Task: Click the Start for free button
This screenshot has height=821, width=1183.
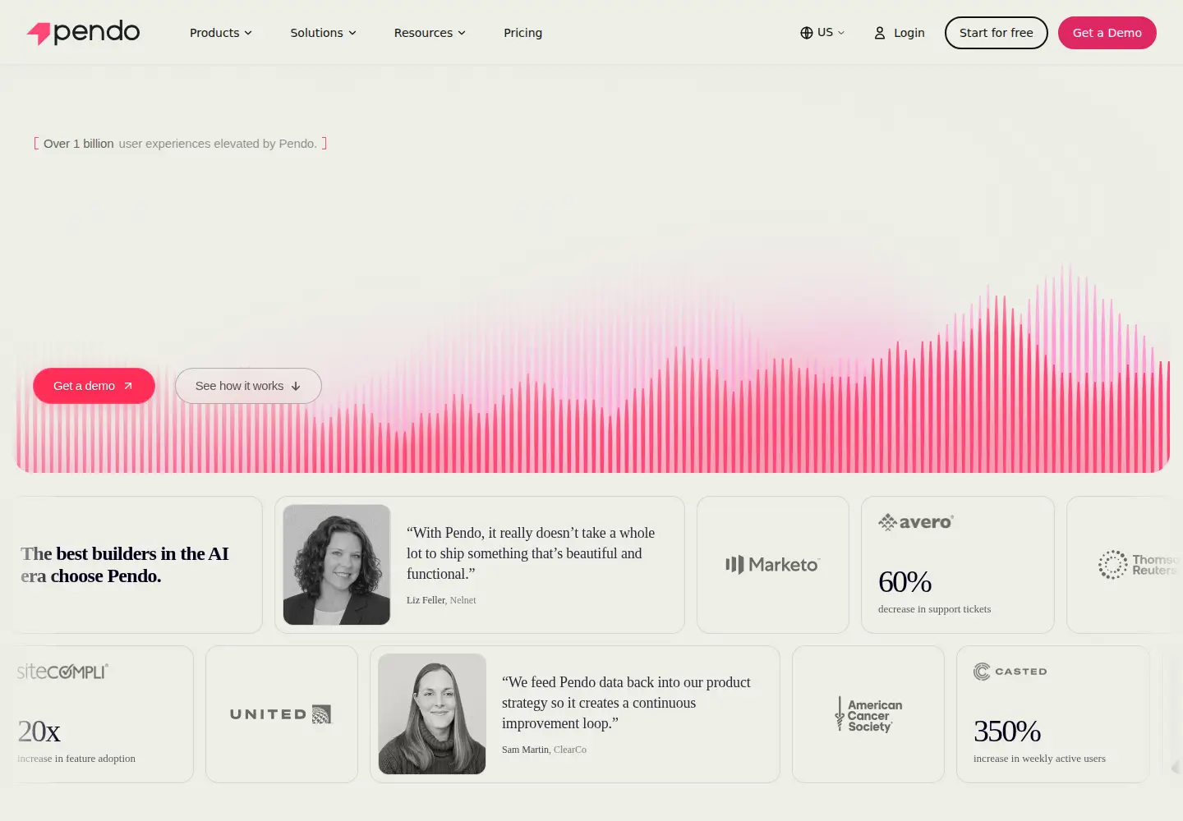Action: (x=997, y=33)
